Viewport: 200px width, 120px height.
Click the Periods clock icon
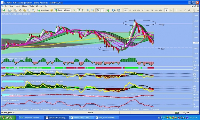click(x=113, y=10)
